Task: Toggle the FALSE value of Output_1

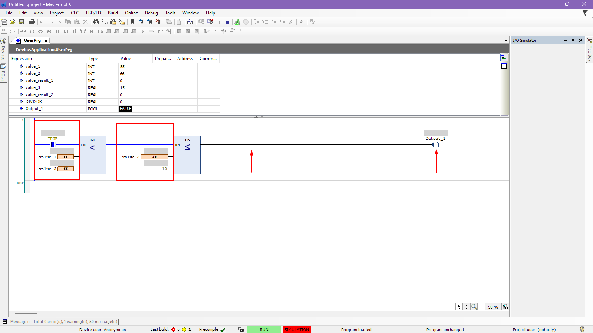Action: coord(126,109)
